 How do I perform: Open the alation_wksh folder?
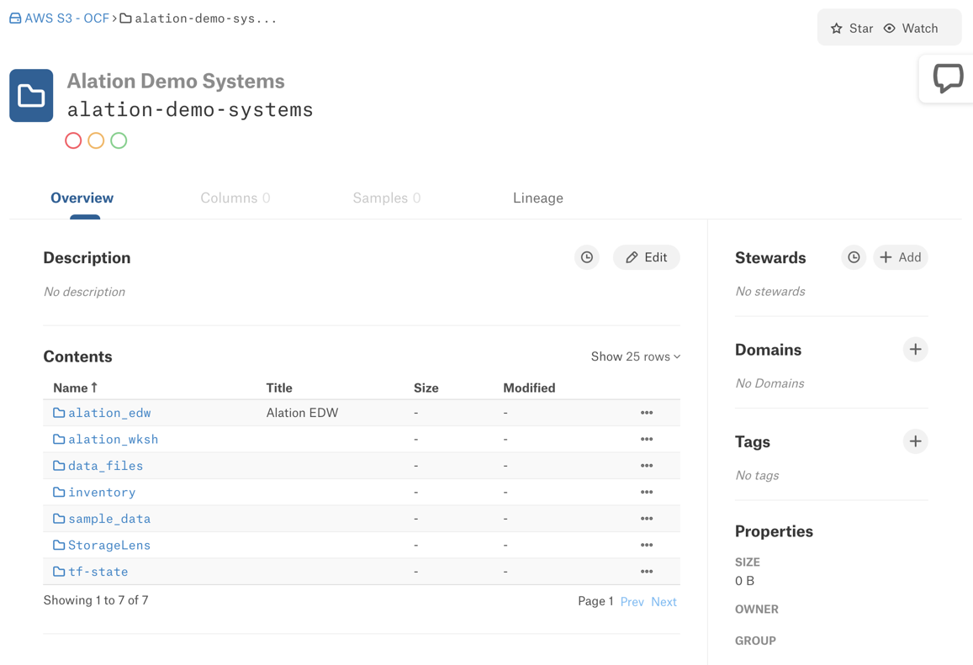click(105, 439)
